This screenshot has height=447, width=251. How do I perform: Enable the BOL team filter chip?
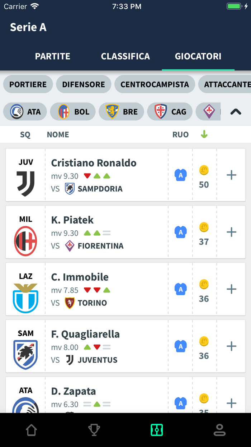point(73,112)
